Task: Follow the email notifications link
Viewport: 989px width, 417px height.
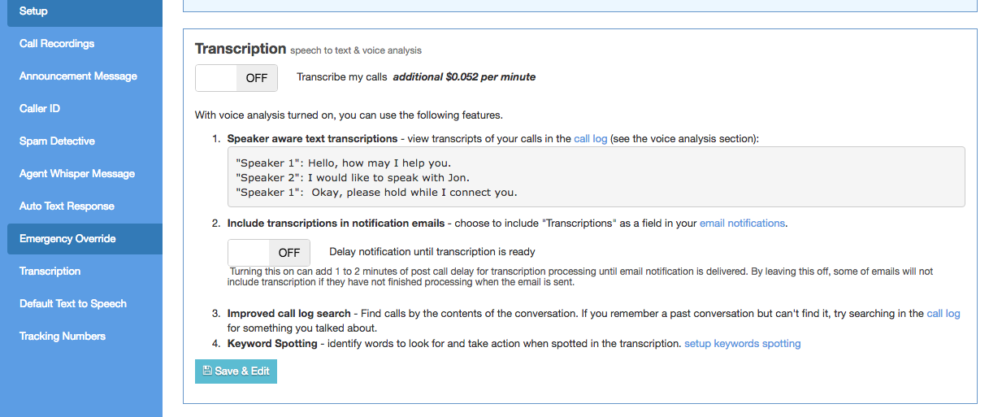Action: pyautogui.click(x=742, y=223)
